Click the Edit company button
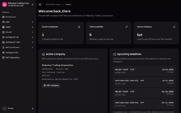 coord(51,85)
